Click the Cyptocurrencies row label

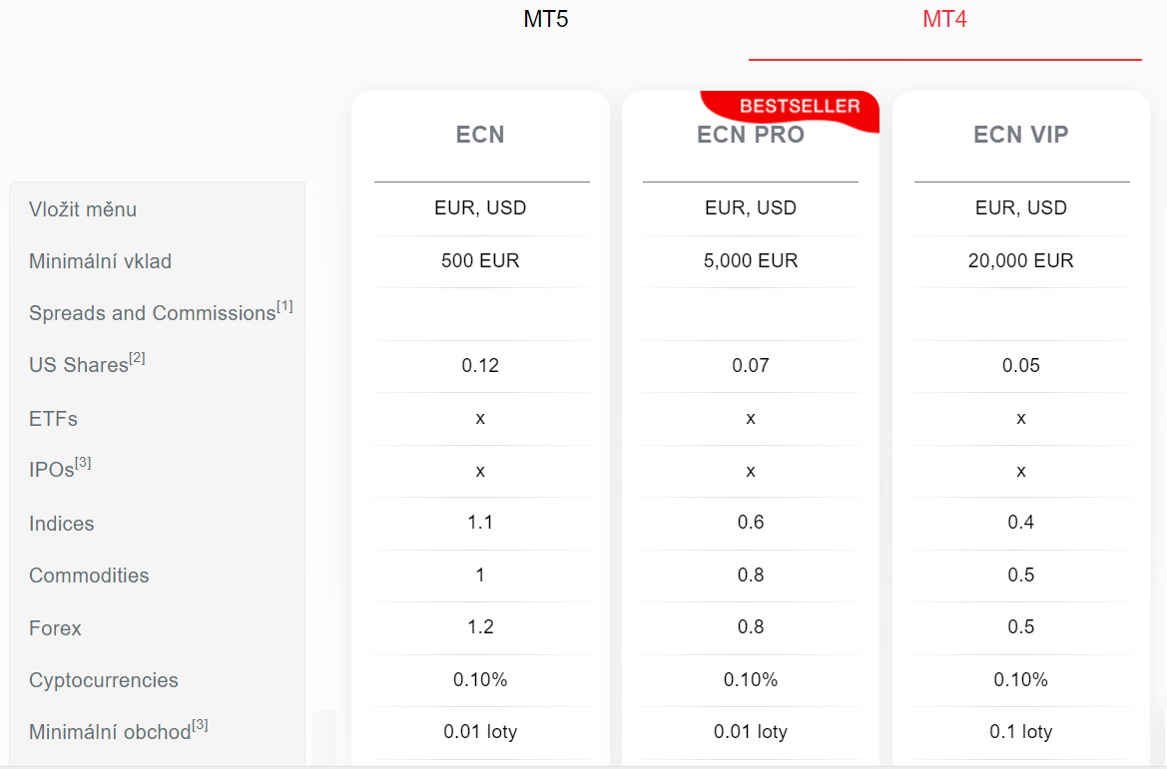tap(104, 680)
